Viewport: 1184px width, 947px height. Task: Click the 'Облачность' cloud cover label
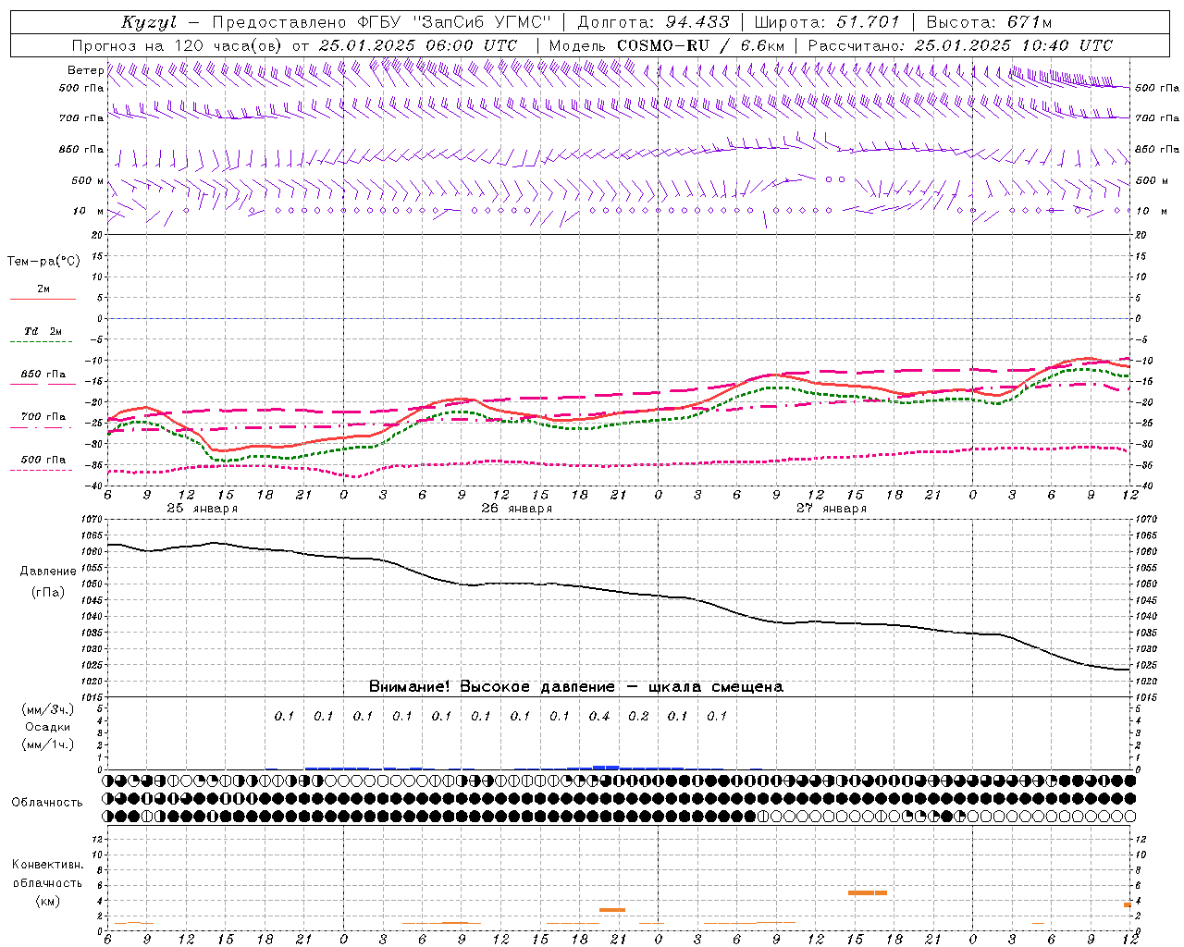(x=47, y=802)
